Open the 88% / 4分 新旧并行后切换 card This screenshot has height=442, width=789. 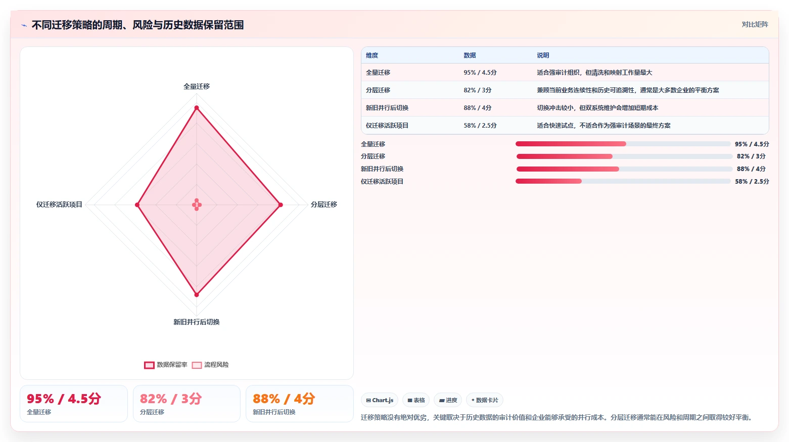tap(299, 404)
